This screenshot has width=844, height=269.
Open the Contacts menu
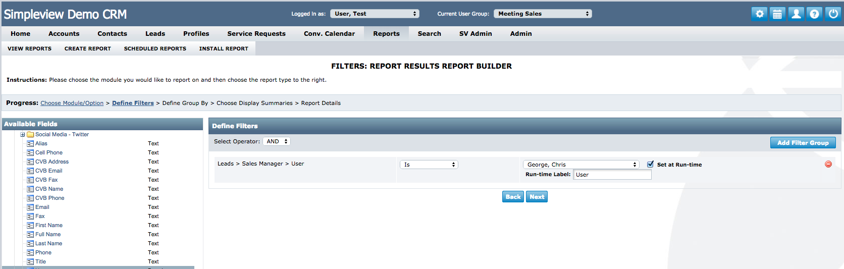(113, 34)
